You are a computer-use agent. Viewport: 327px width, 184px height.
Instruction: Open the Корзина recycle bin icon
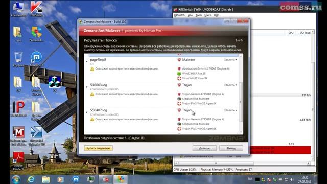pos(18,59)
